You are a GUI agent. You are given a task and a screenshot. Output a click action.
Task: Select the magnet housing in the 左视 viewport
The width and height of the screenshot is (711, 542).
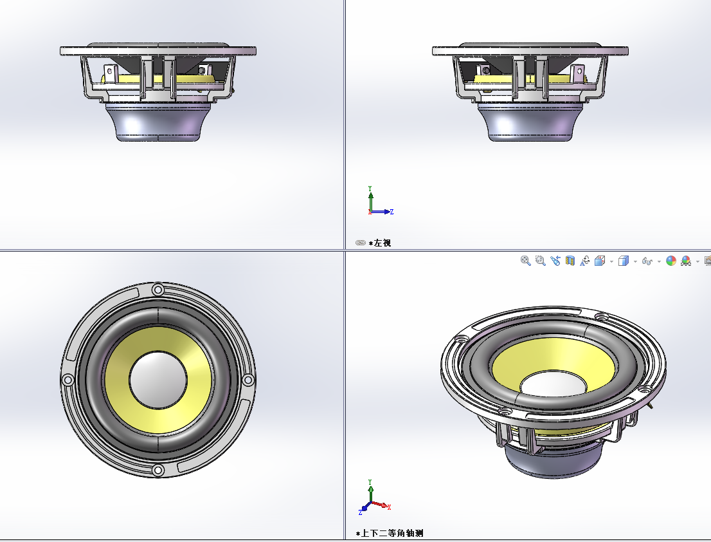pos(530,122)
